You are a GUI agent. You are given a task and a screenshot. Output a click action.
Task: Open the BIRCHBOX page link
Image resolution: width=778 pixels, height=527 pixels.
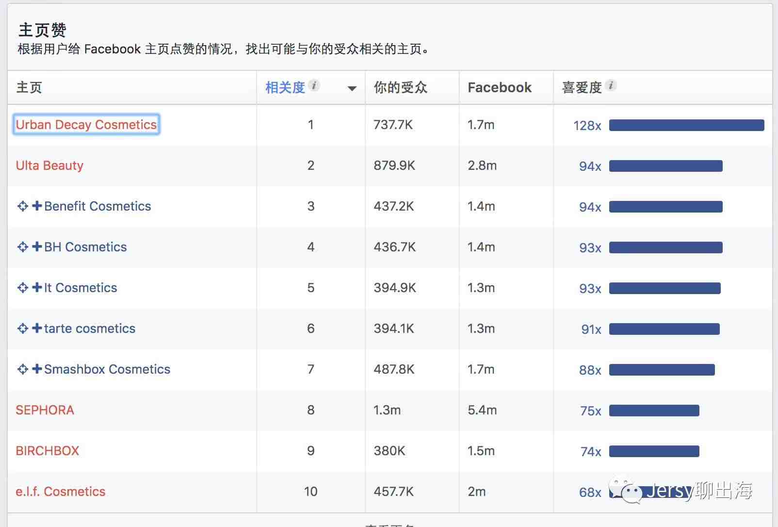(x=47, y=451)
